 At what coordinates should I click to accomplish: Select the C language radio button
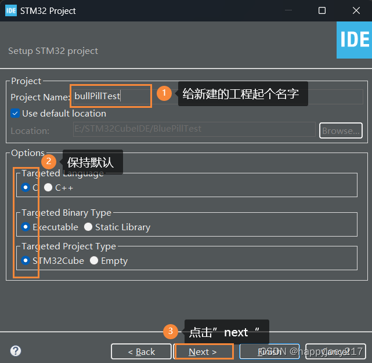click(26, 187)
